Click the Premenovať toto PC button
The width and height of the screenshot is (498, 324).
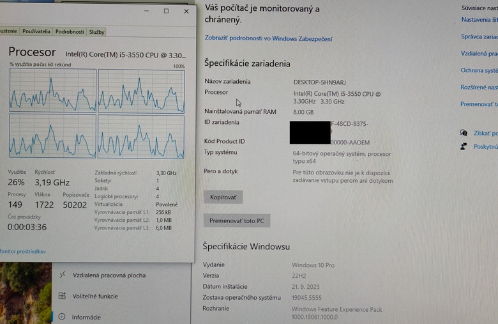[237, 220]
